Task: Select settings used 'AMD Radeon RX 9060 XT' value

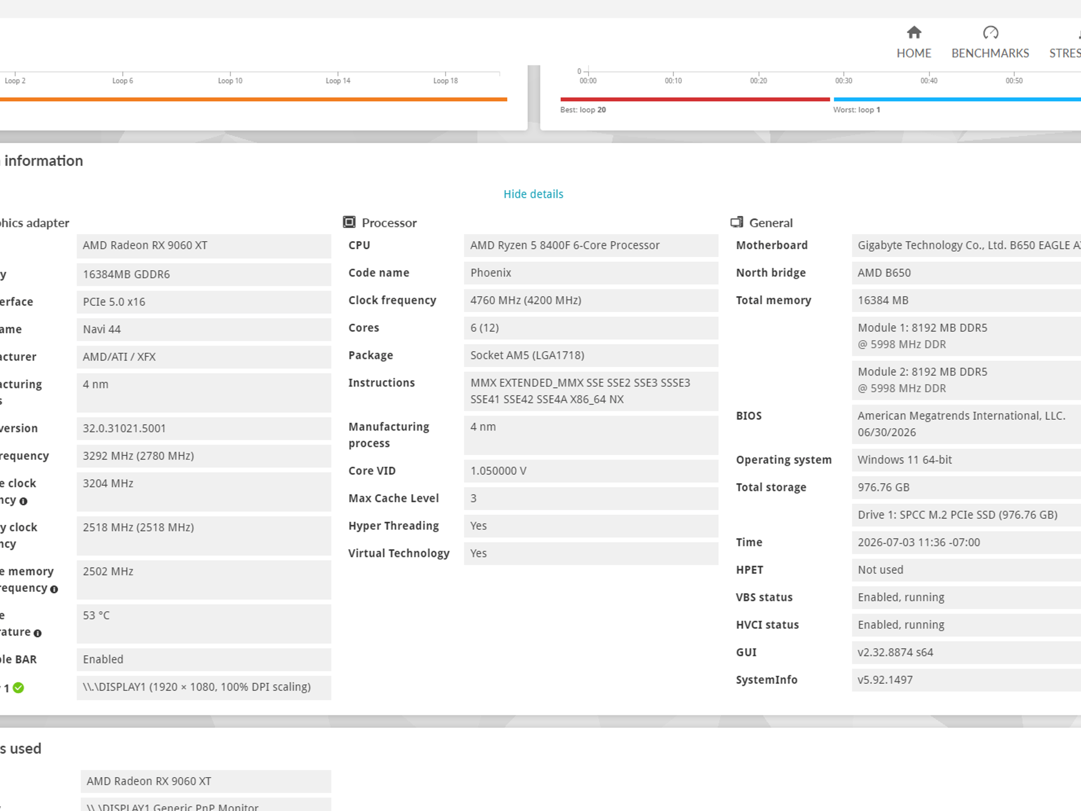Action: [206, 781]
